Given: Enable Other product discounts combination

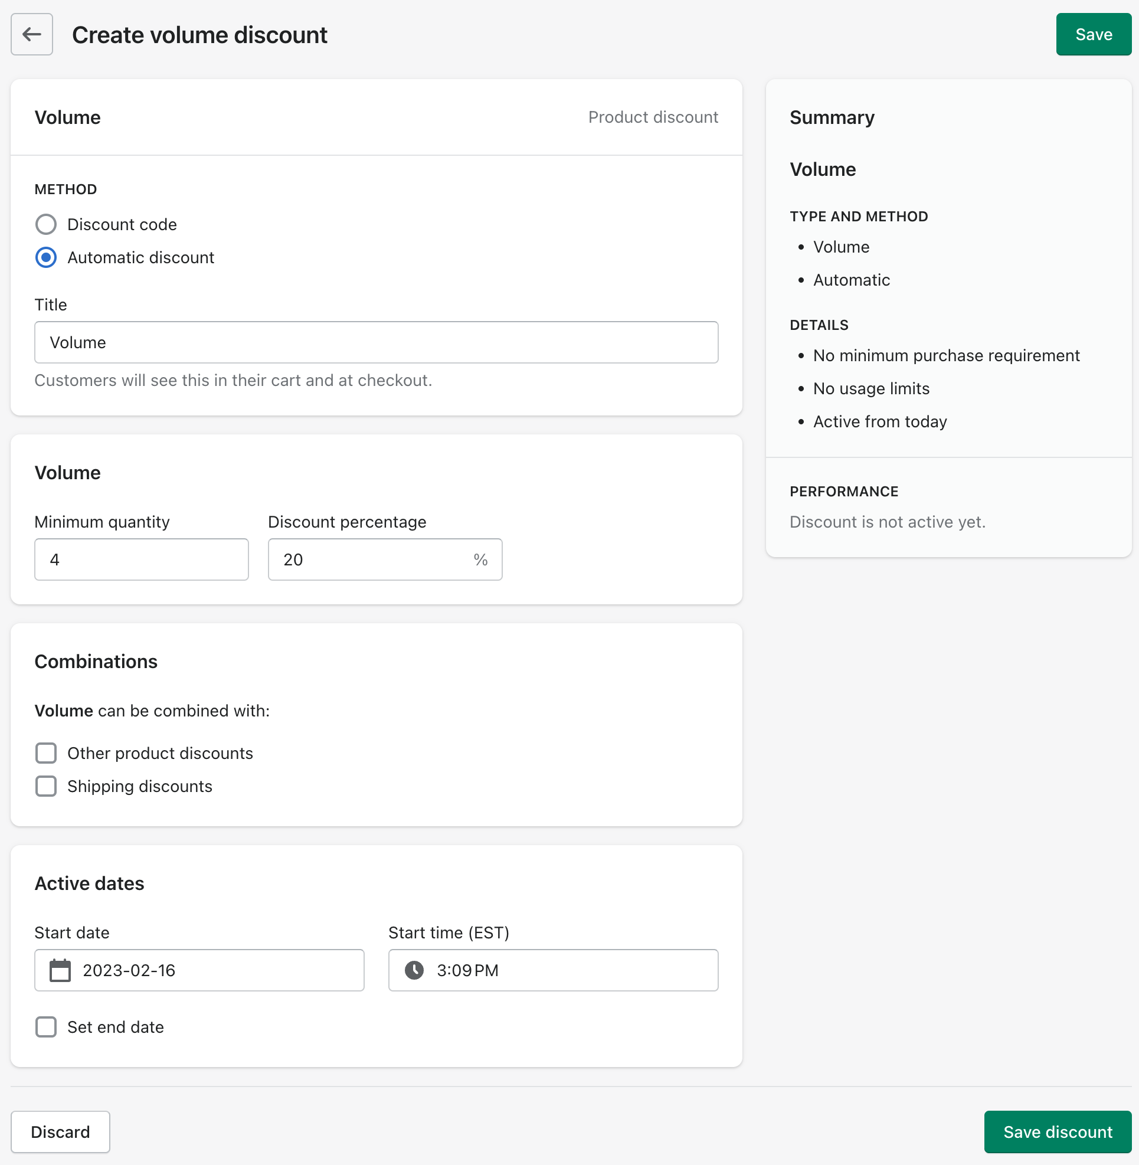Looking at the screenshot, I should (46, 752).
